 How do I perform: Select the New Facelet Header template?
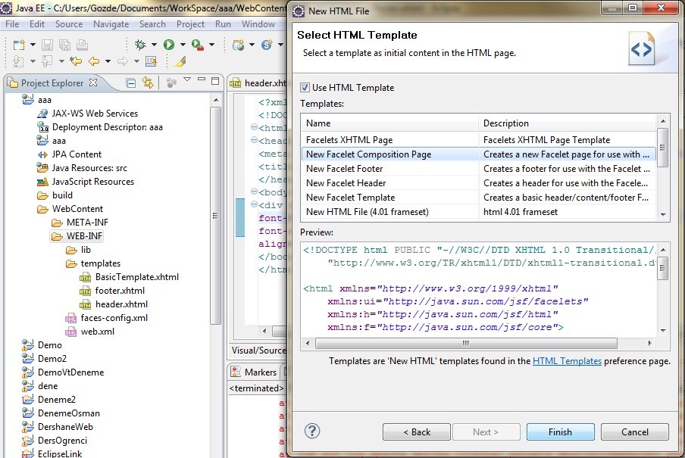coord(479,183)
